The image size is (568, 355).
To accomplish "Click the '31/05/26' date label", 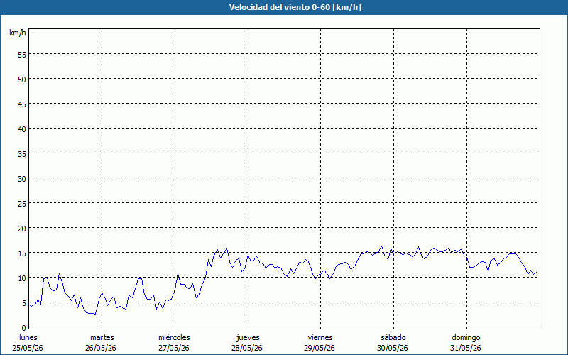I will point(466,348).
